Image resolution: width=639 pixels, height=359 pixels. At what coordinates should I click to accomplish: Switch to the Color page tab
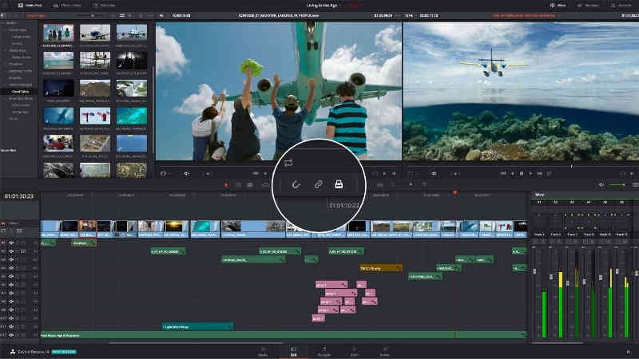(354, 351)
